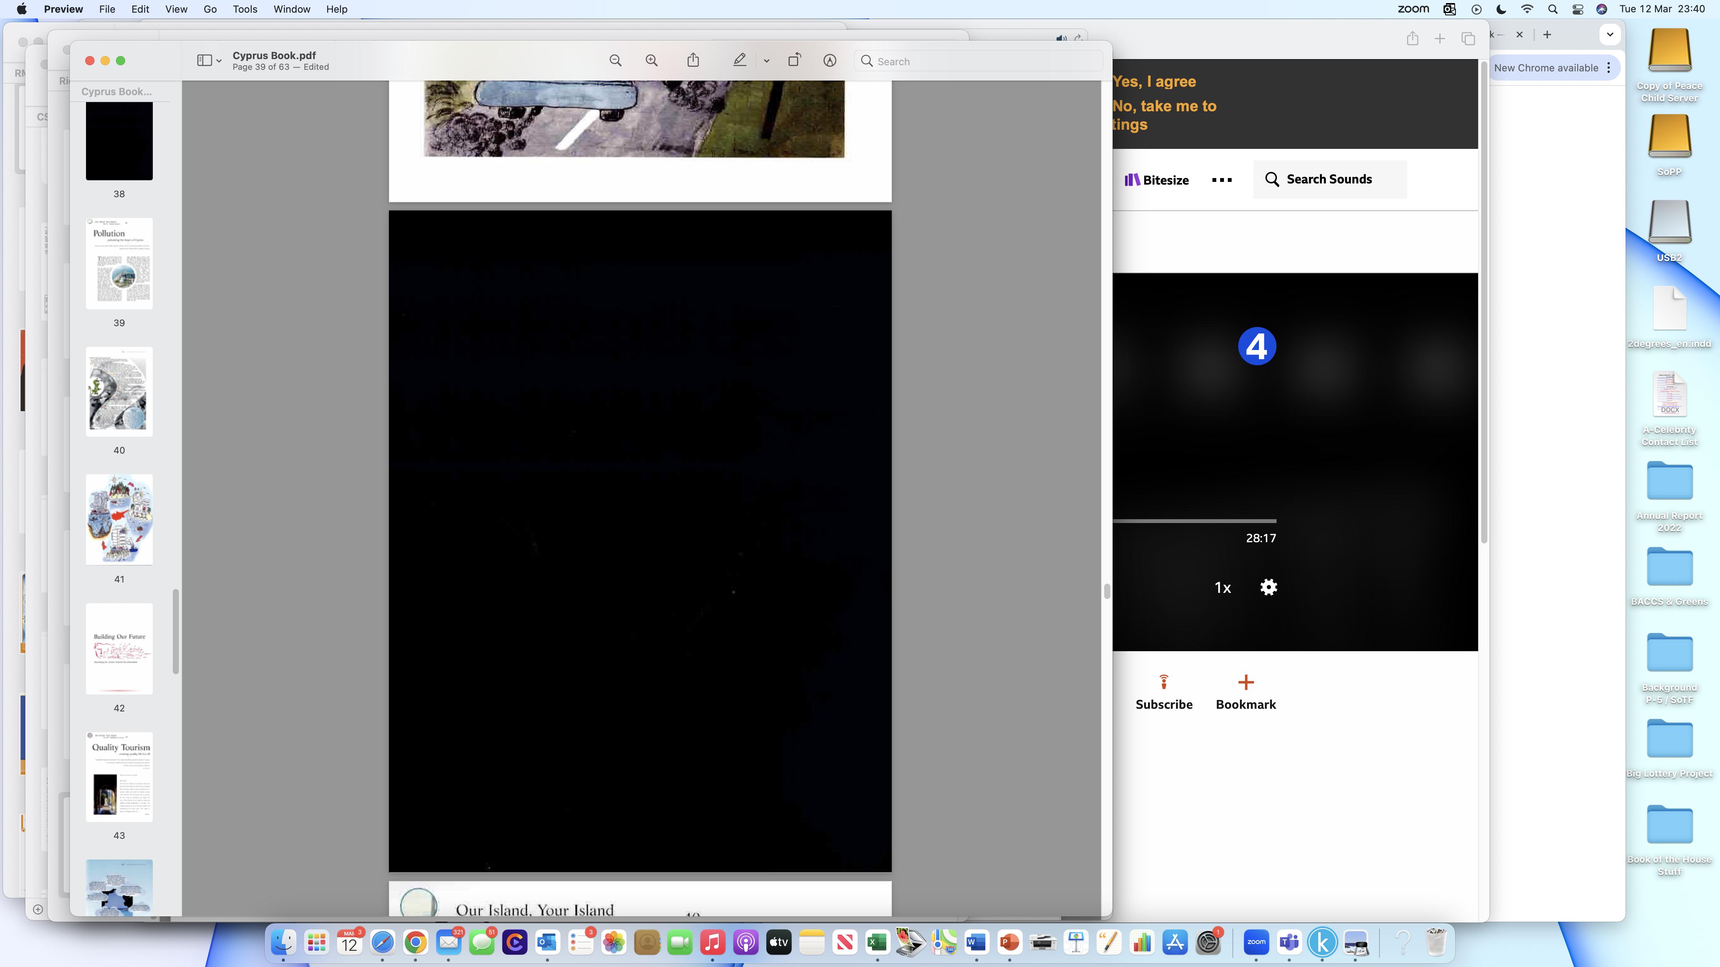
Task: Click the Rotate page icon
Action: 794,61
